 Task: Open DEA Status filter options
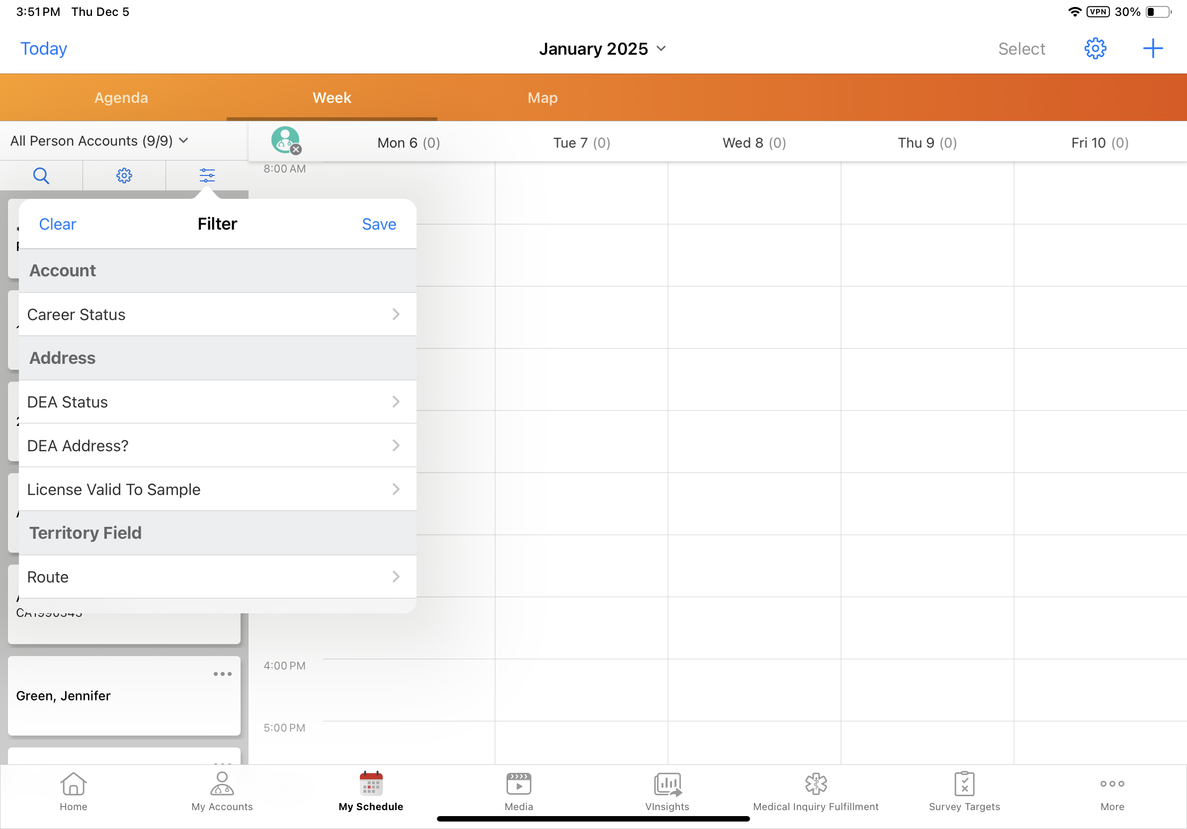point(217,402)
